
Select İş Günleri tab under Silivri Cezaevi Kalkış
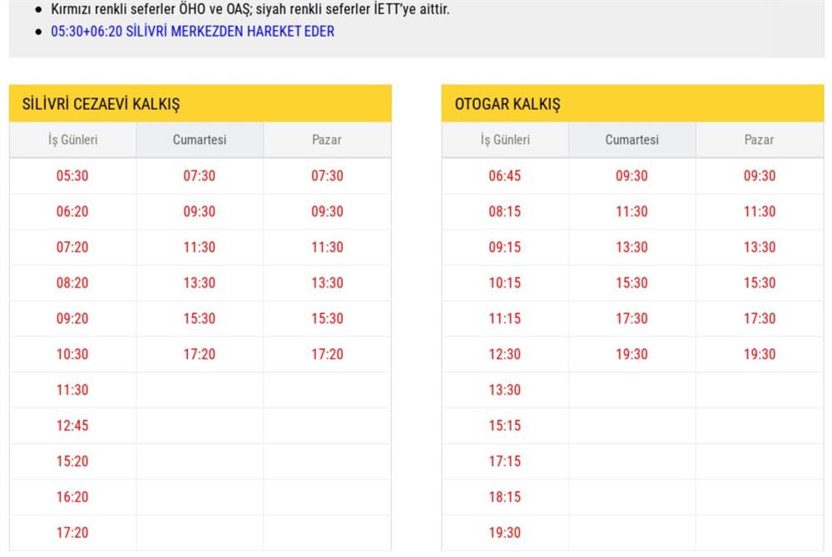[x=72, y=140]
